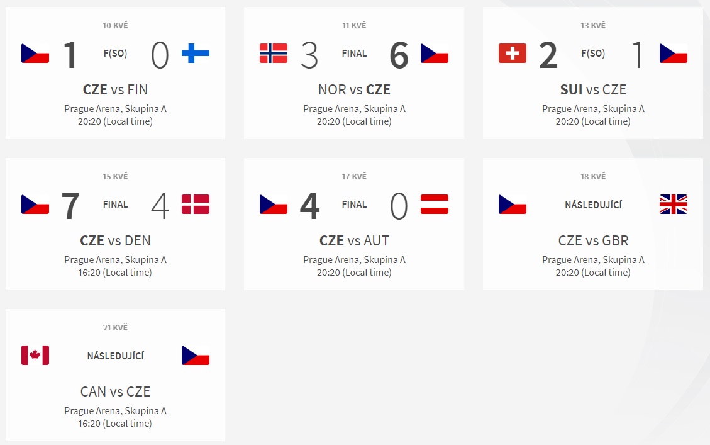Click the Norway flag icon
Viewport: 710px width, 445px height.
click(274, 53)
